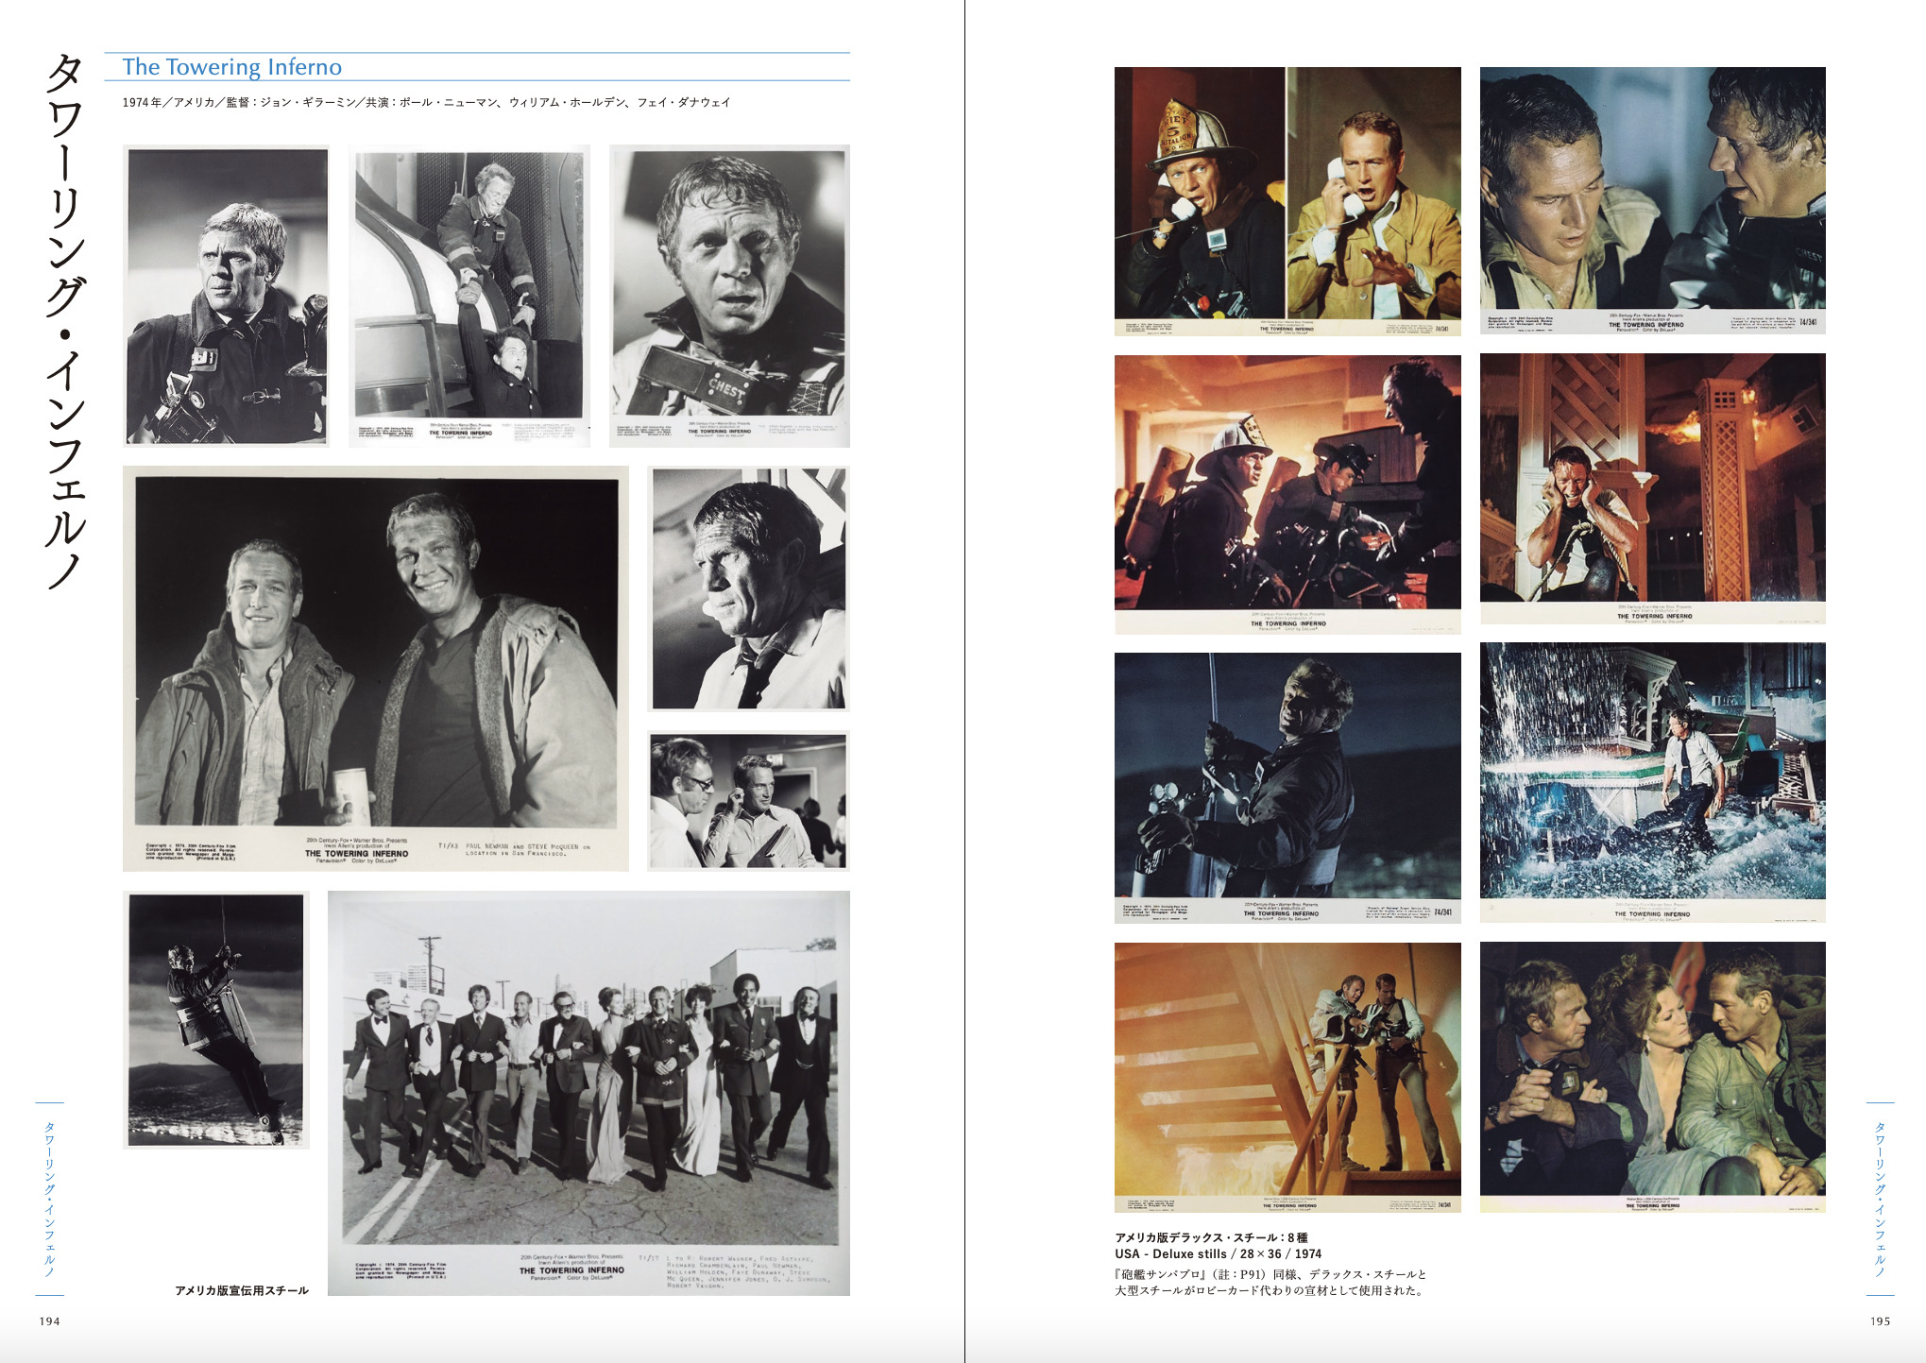
Task: Select the caption "アメリカ版宣伝用スチール"
Action: pos(242,1290)
